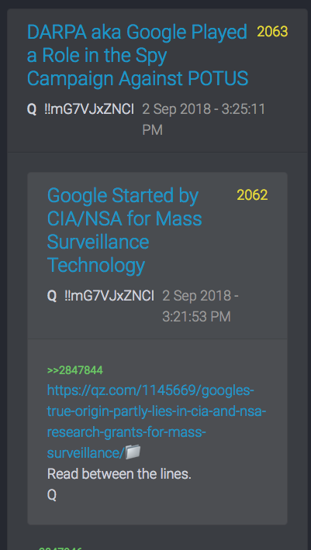Open the Google Started by CIA/NSA title

[125, 230]
